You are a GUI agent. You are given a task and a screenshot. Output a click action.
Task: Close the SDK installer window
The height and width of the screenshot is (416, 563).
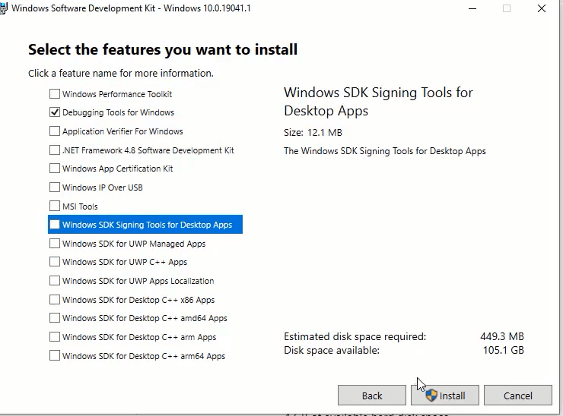[x=542, y=8]
